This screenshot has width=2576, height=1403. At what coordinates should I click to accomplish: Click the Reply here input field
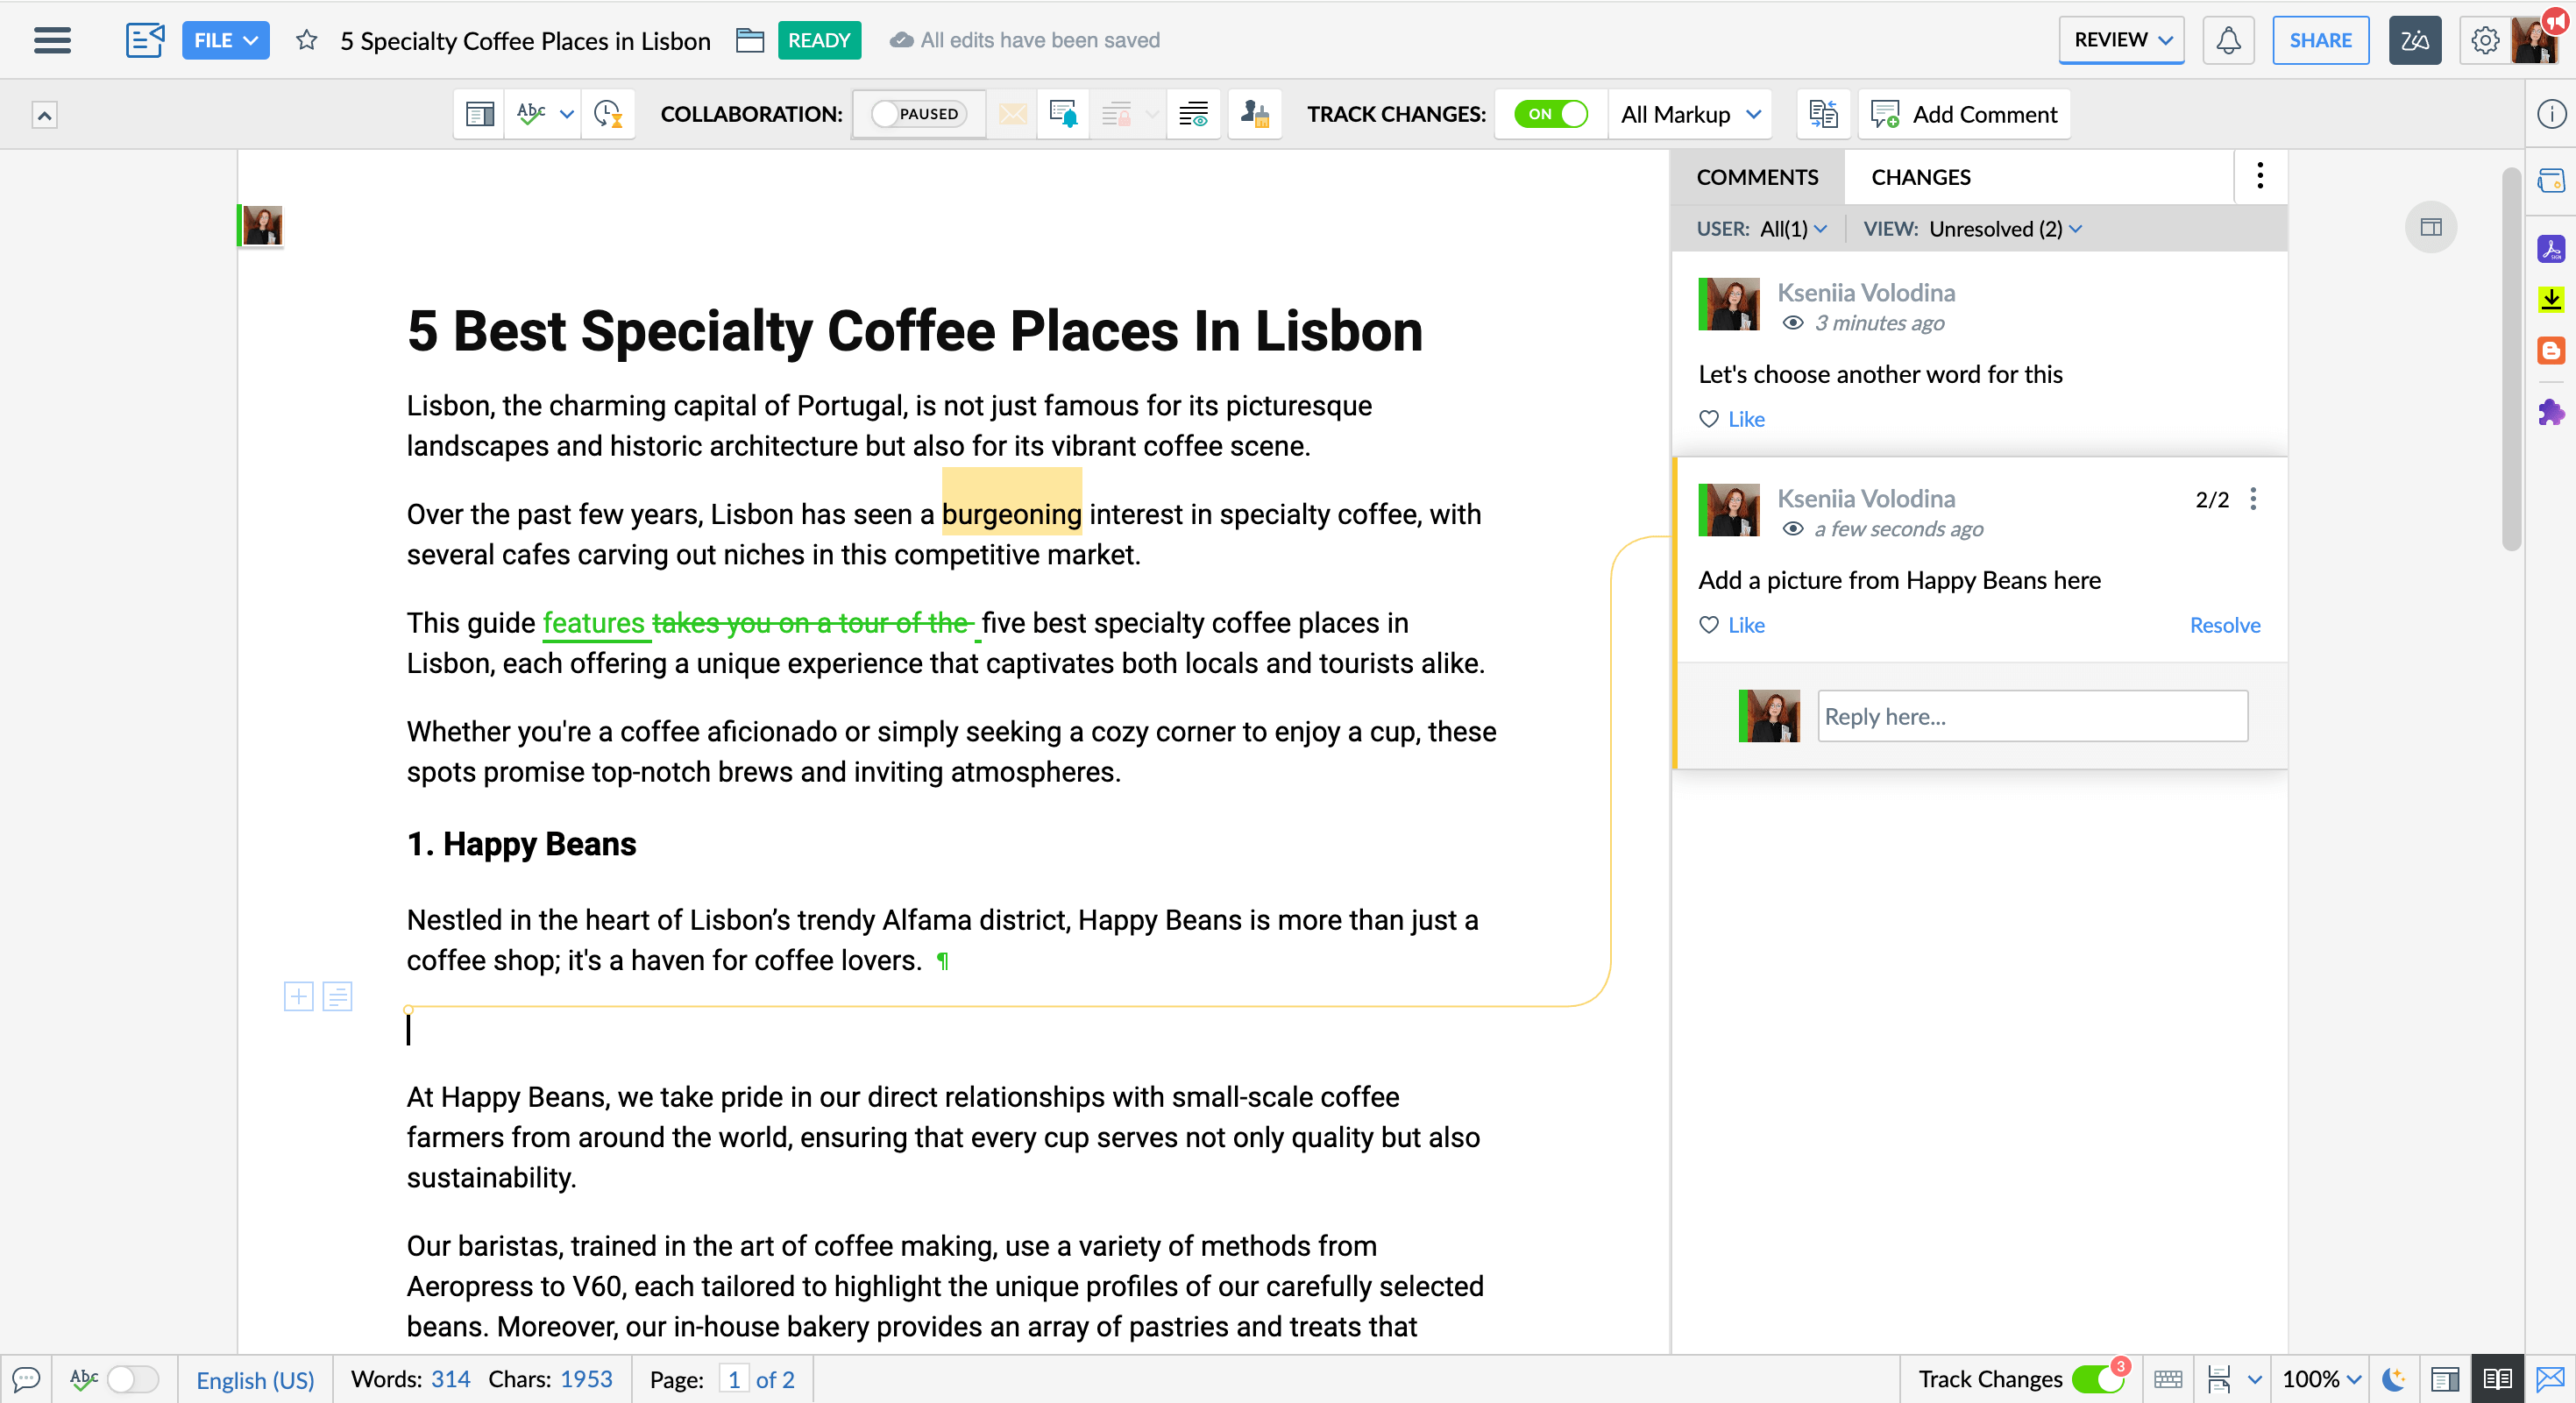coord(2033,715)
